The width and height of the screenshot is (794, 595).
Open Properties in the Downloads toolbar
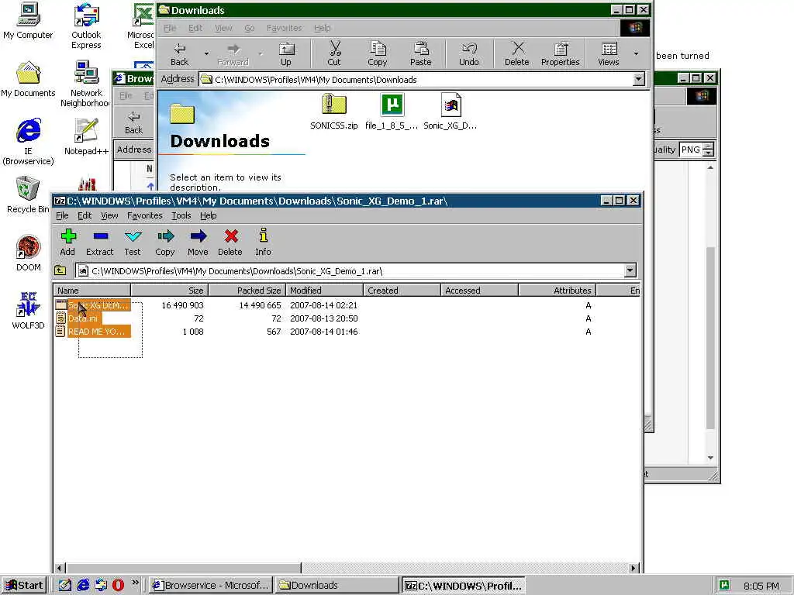pos(560,54)
